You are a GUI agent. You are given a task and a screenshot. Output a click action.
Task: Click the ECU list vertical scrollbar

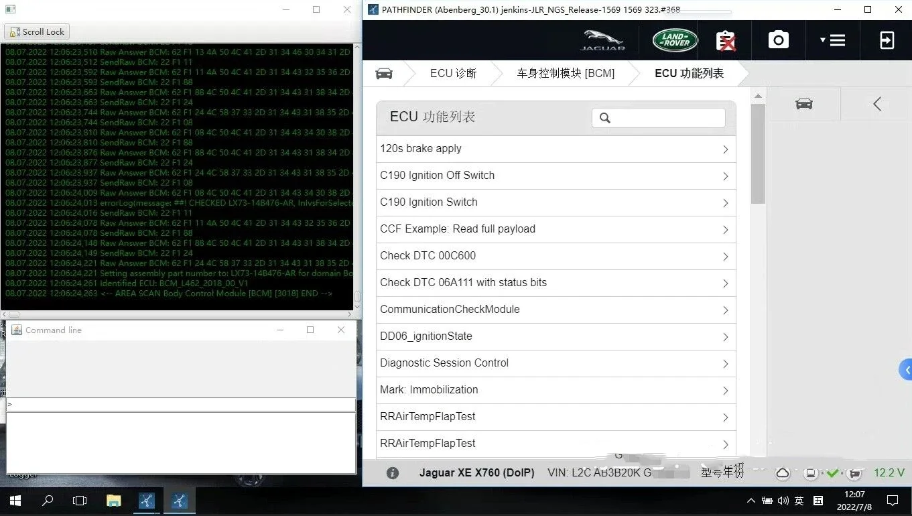point(758,154)
